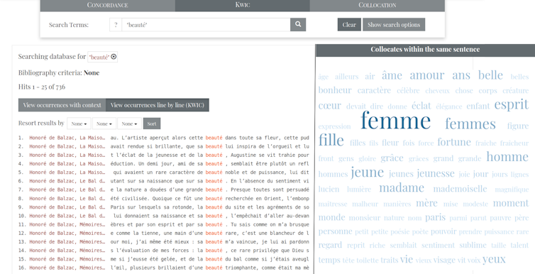Image resolution: width=535 pixels, height=274 pixels.
Task: Remove the 'beauté' search term tag
Action: tap(114, 57)
